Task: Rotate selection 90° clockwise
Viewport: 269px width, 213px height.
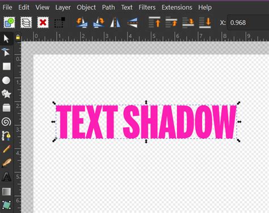Action: [99, 23]
